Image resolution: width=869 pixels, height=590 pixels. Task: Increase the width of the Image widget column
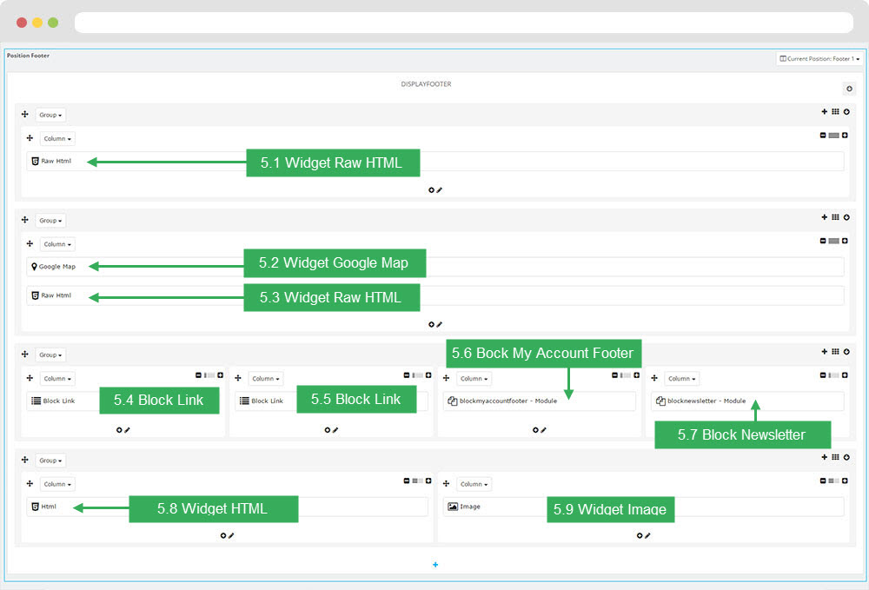(845, 481)
